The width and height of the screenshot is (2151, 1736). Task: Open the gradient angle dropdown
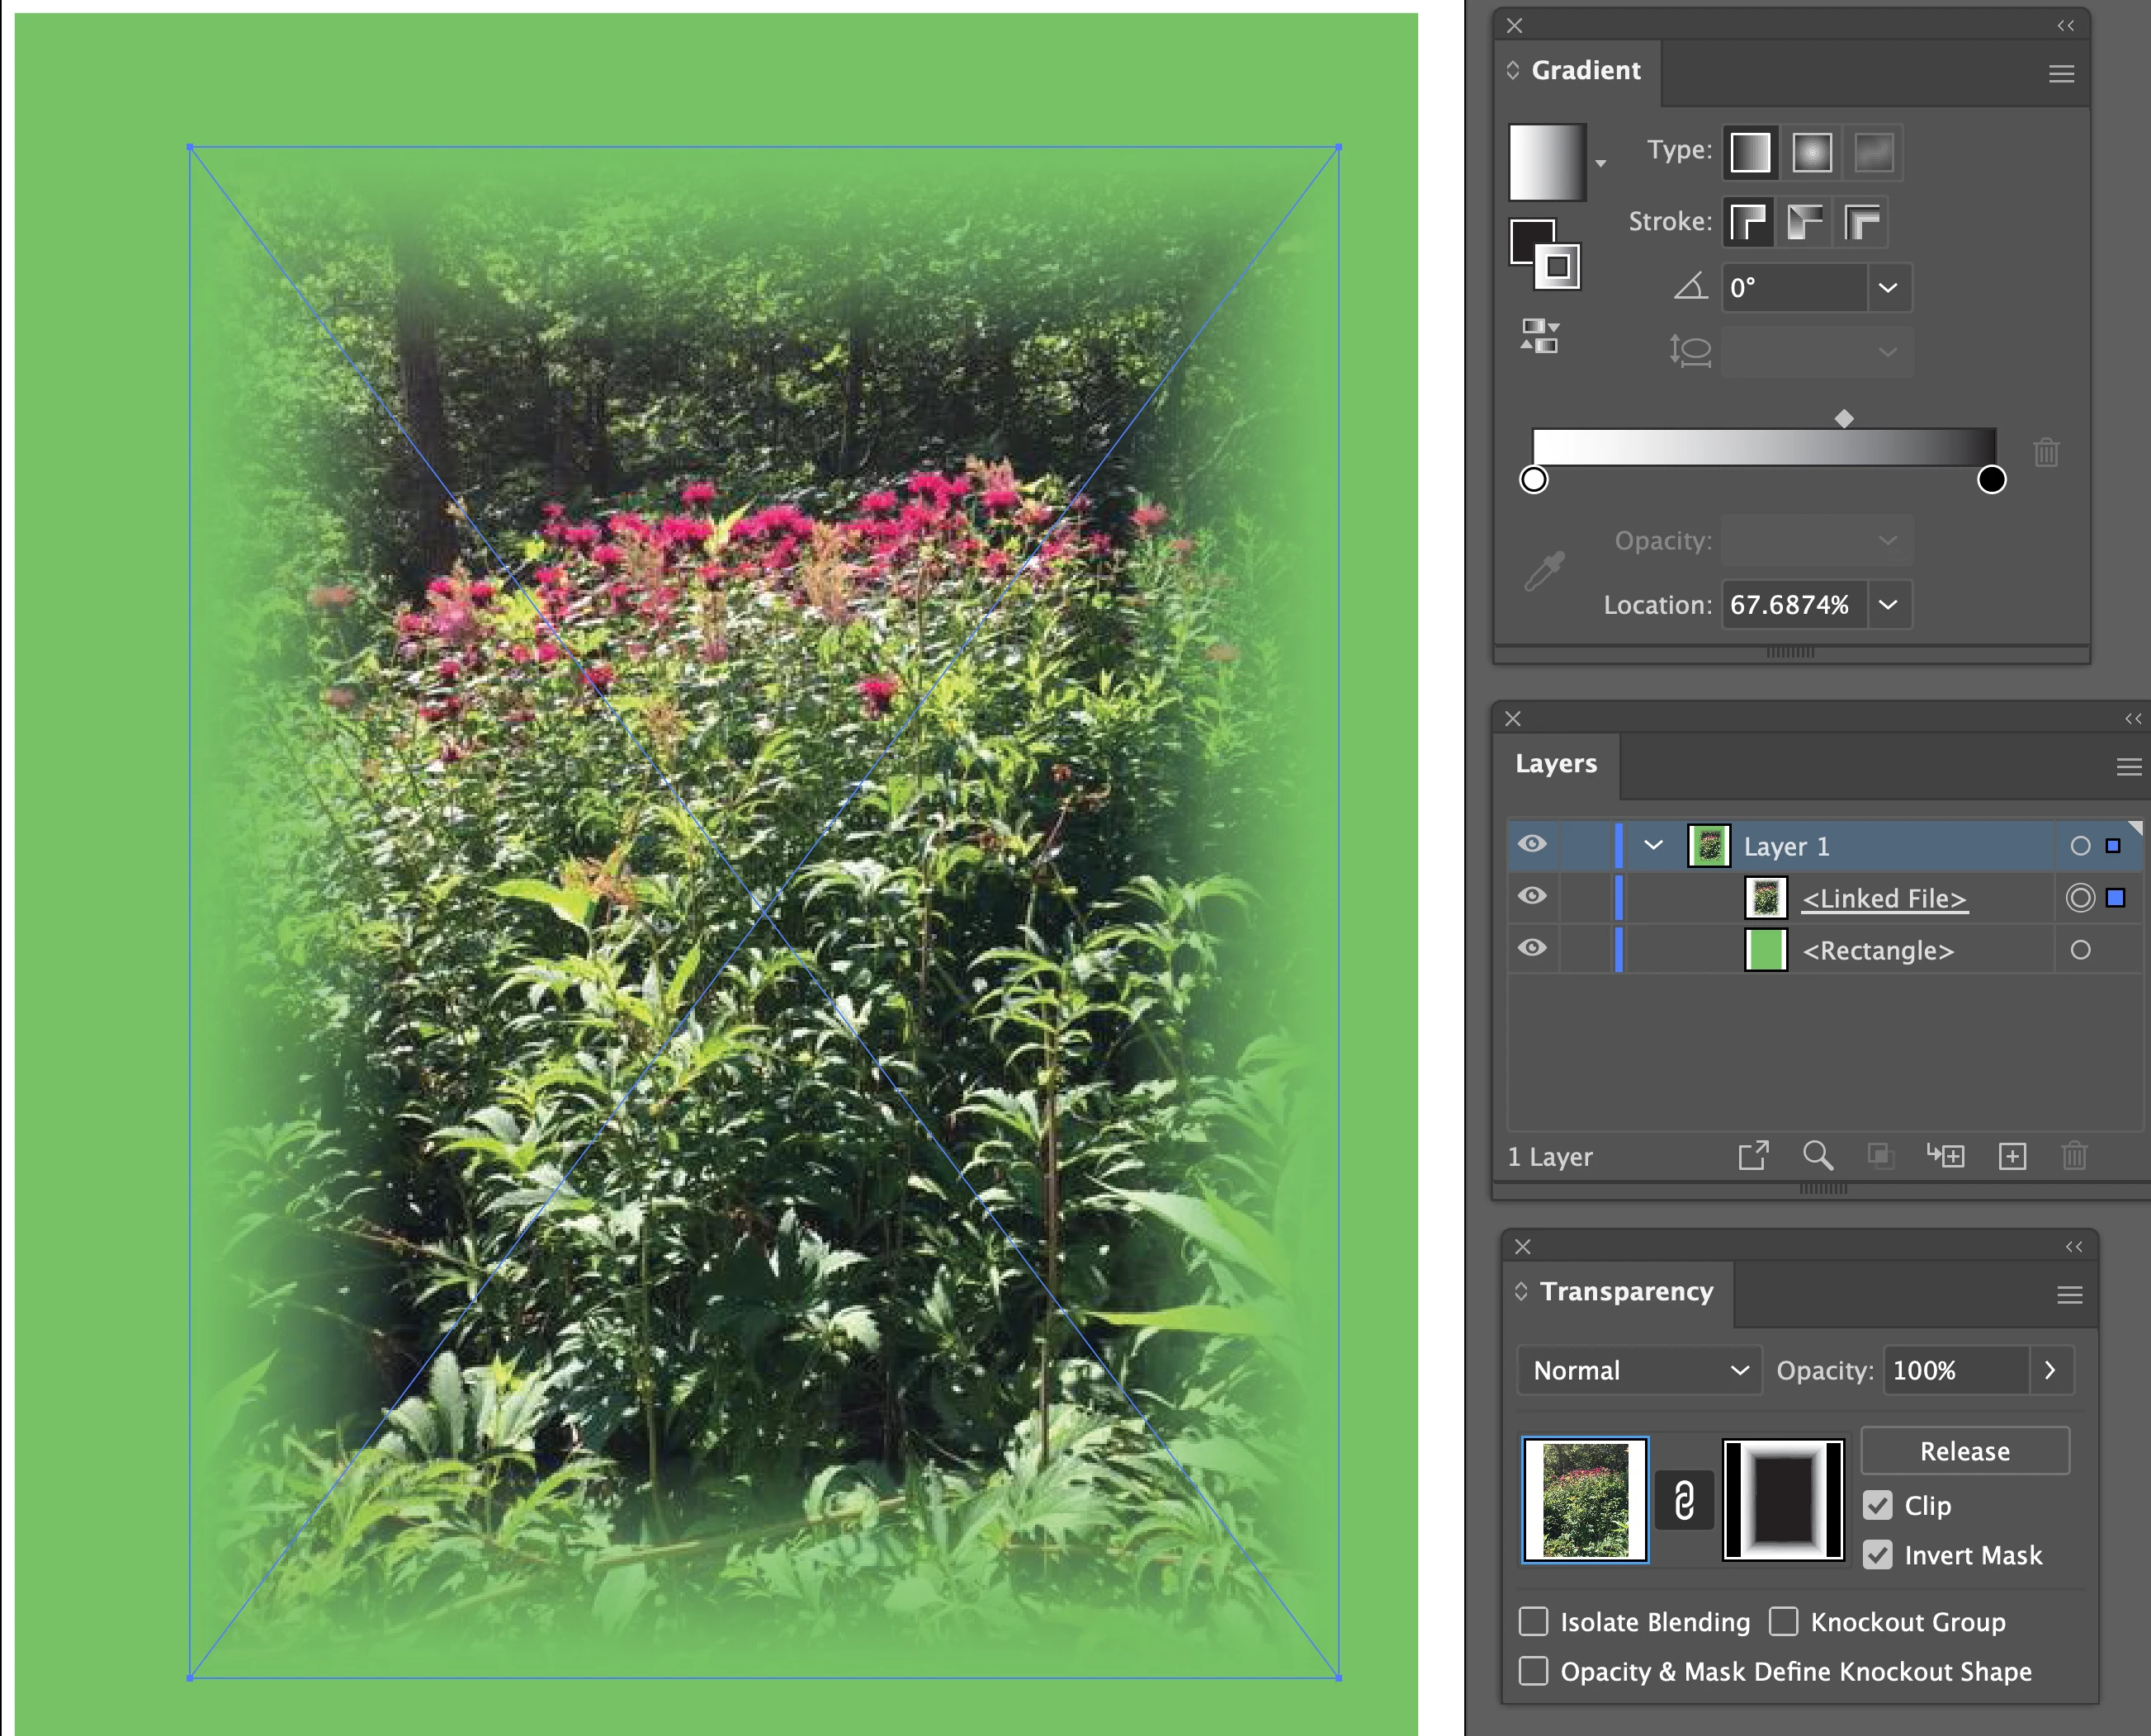click(1888, 288)
